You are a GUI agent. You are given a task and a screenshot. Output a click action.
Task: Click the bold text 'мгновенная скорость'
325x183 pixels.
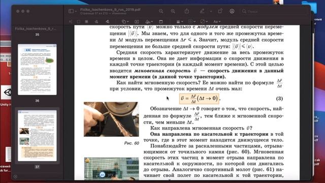pos(162,71)
